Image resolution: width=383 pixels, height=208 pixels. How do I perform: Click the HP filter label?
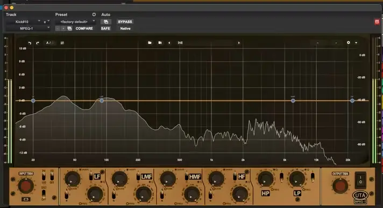(x=266, y=194)
